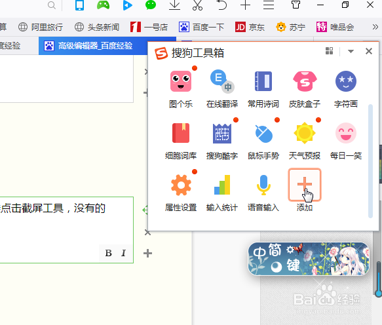This screenshot has height=325, width=382.
Task: Open the mobile phone icon in toolbar
Action: tap(79, 5)
